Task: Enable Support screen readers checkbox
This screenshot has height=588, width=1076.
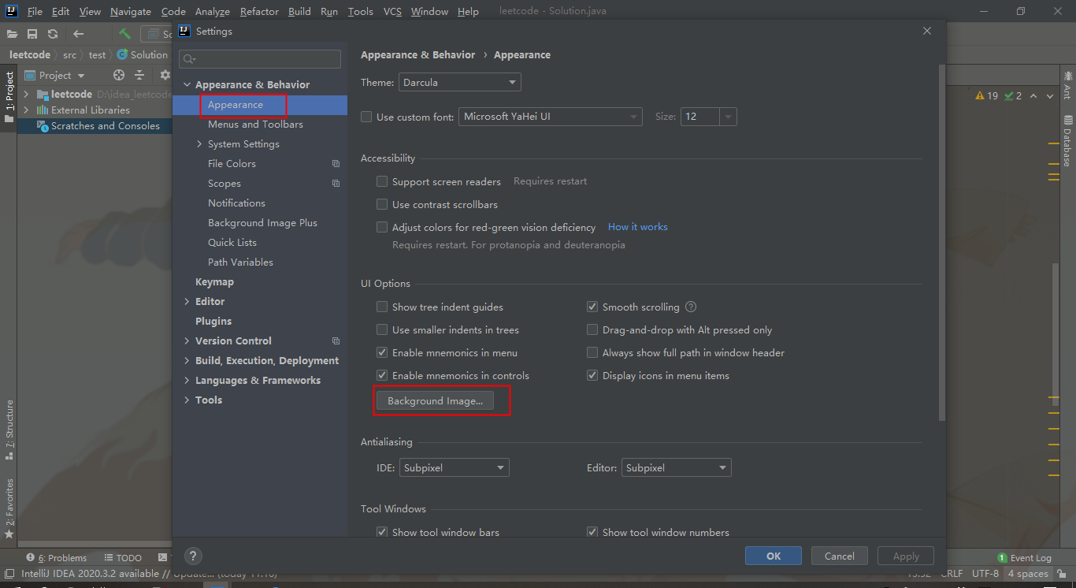Action: tap(382, 181)
